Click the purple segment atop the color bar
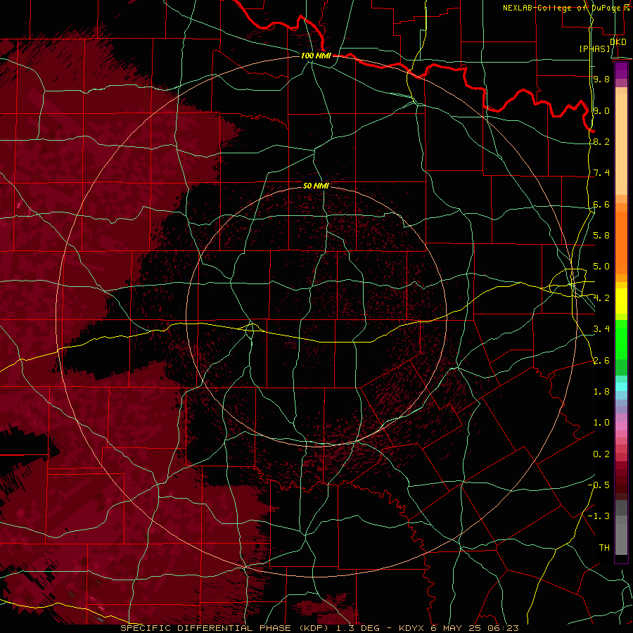Screen dimensions: 633x633 coord(621,70)
